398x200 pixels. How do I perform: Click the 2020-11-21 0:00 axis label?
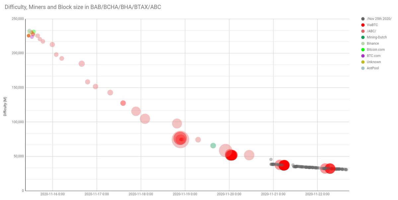coord(273,194)
